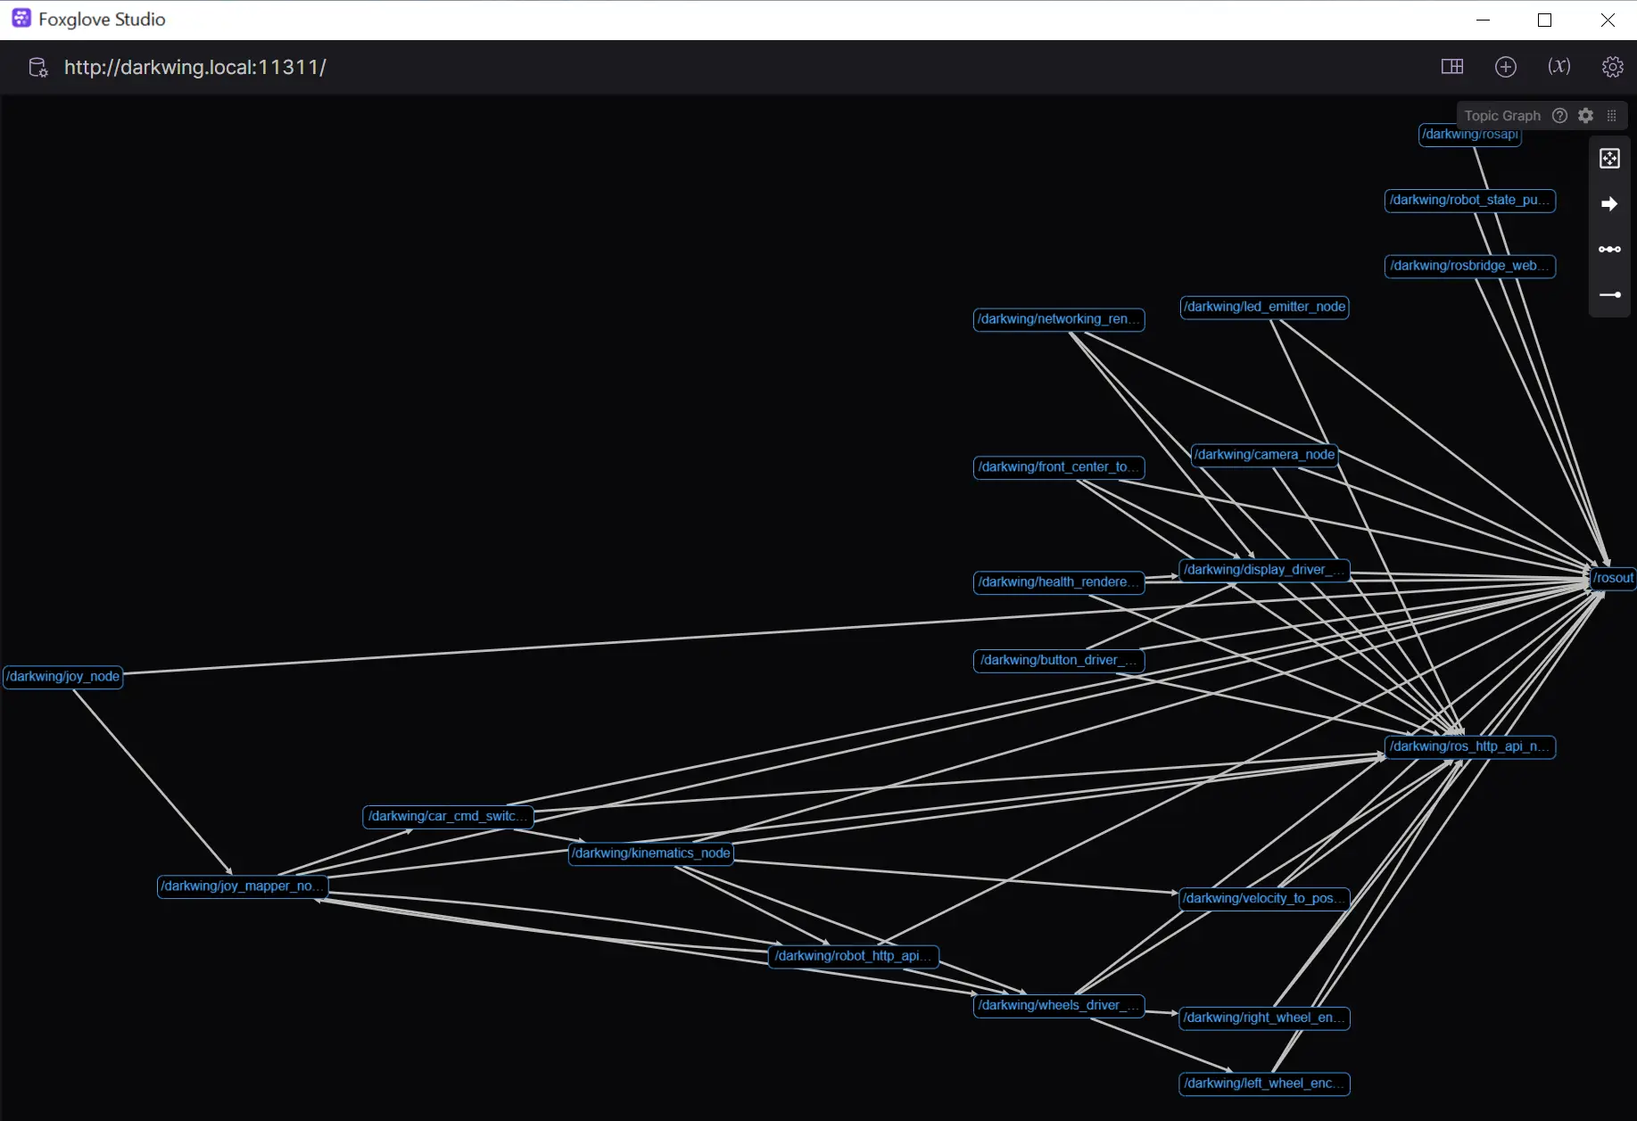Screen dimensions: 1637x1121
Task: Select the /darkwing/joy_node graph node
Action: tap(62, 676)
